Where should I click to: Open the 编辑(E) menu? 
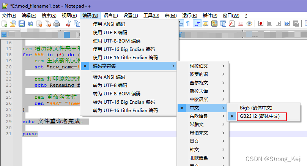(29, 16)
